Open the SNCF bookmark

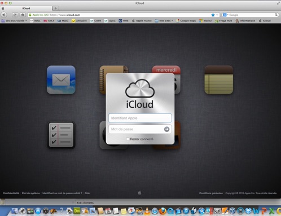[x=49, y=21]
